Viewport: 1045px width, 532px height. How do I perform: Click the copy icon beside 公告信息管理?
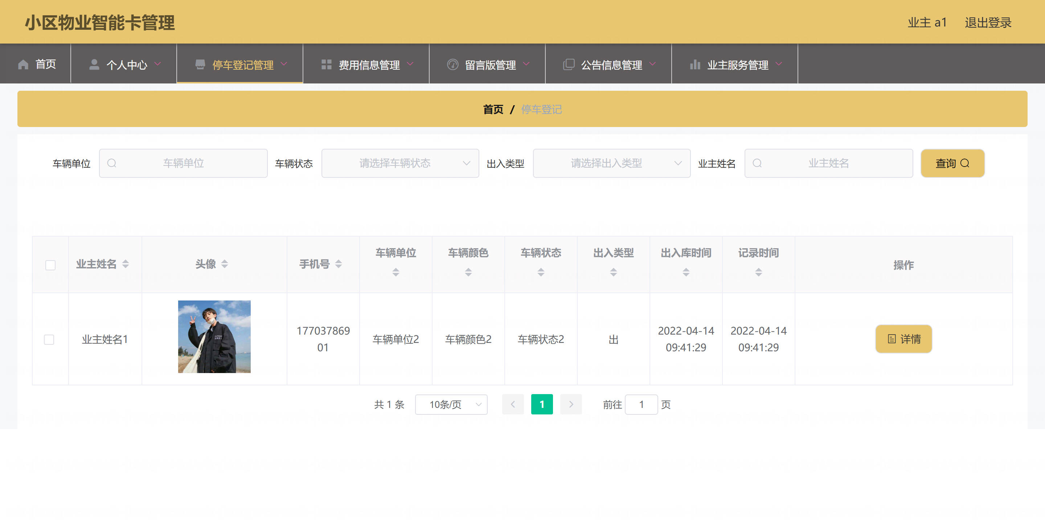point(569,65)
